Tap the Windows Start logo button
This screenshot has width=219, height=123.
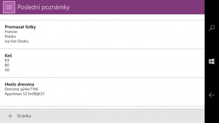pyautogui.click(x=212, y=61)
